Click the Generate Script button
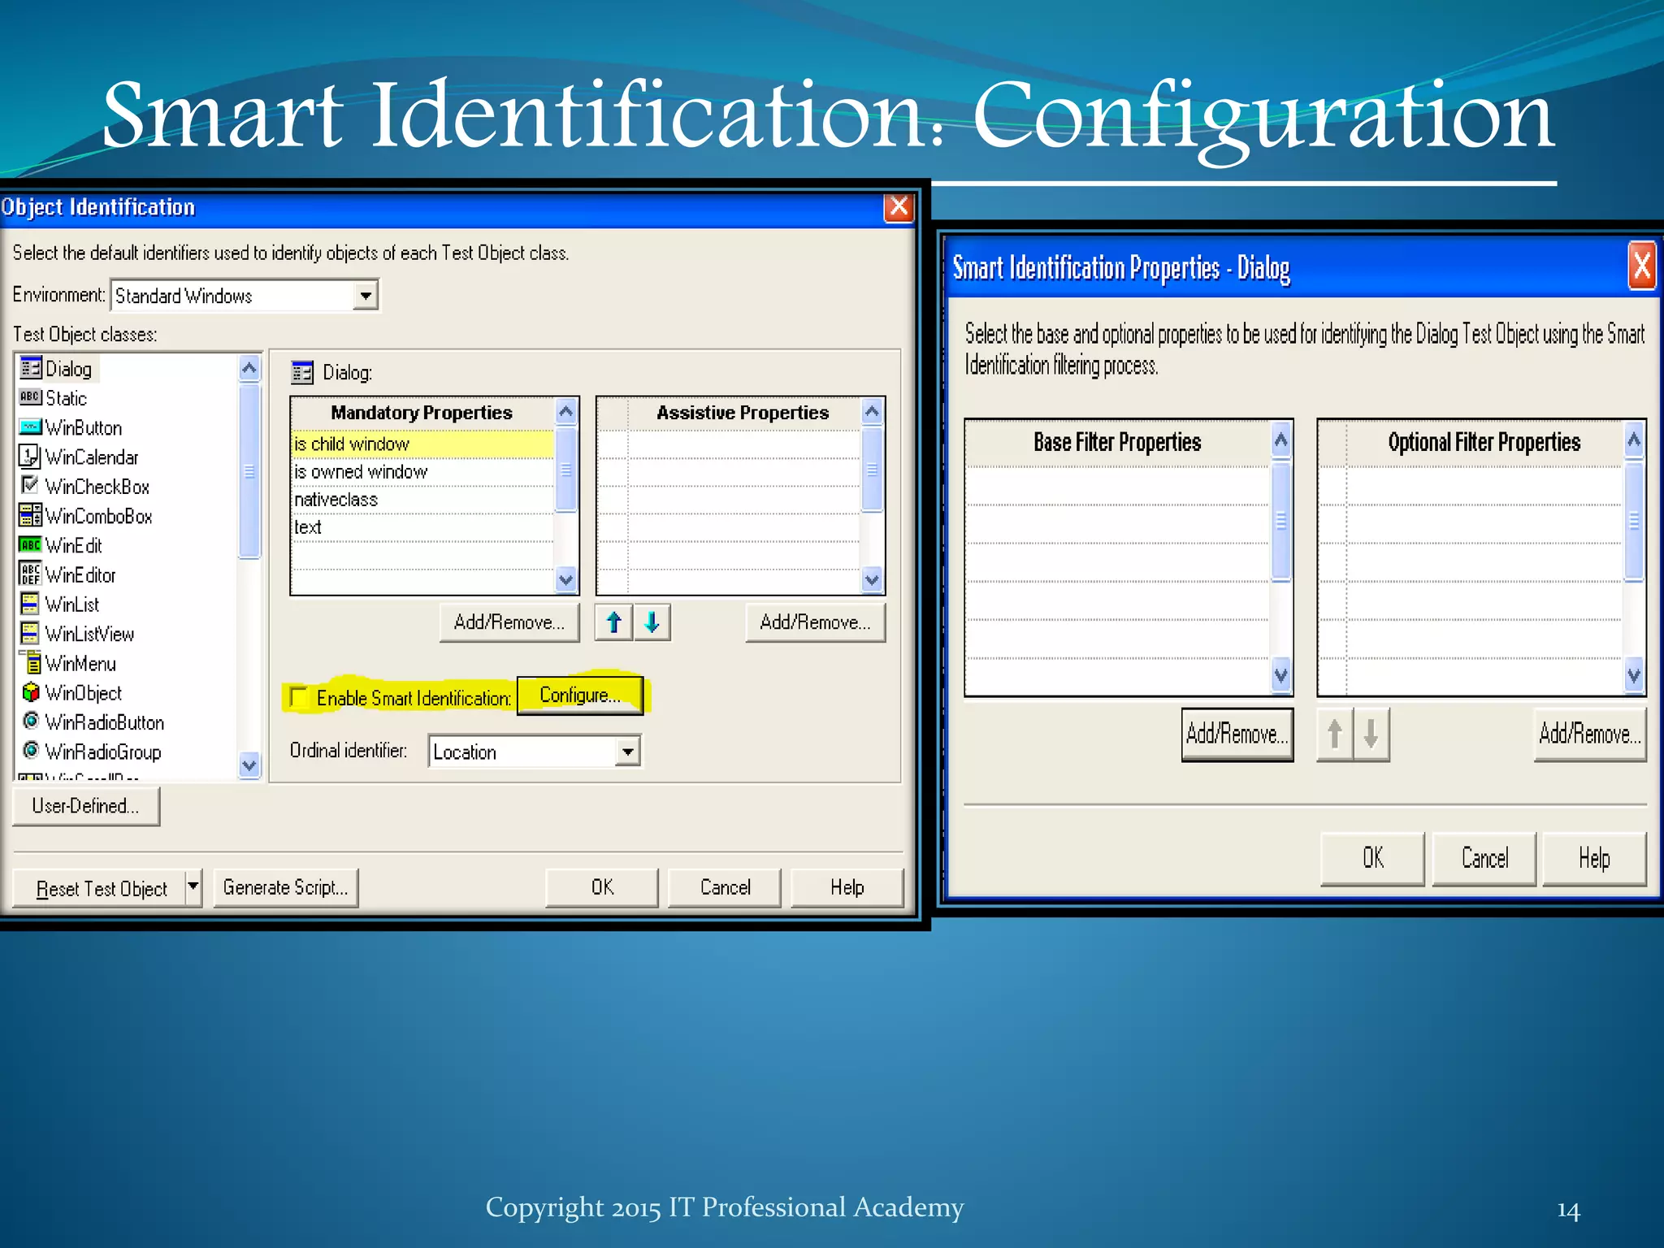 (x=285, y=887)
